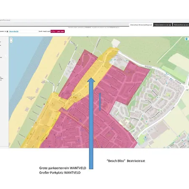Open the map layers icon at top right
The height and width of the screenshot is (189, 189).
[186, 39]
